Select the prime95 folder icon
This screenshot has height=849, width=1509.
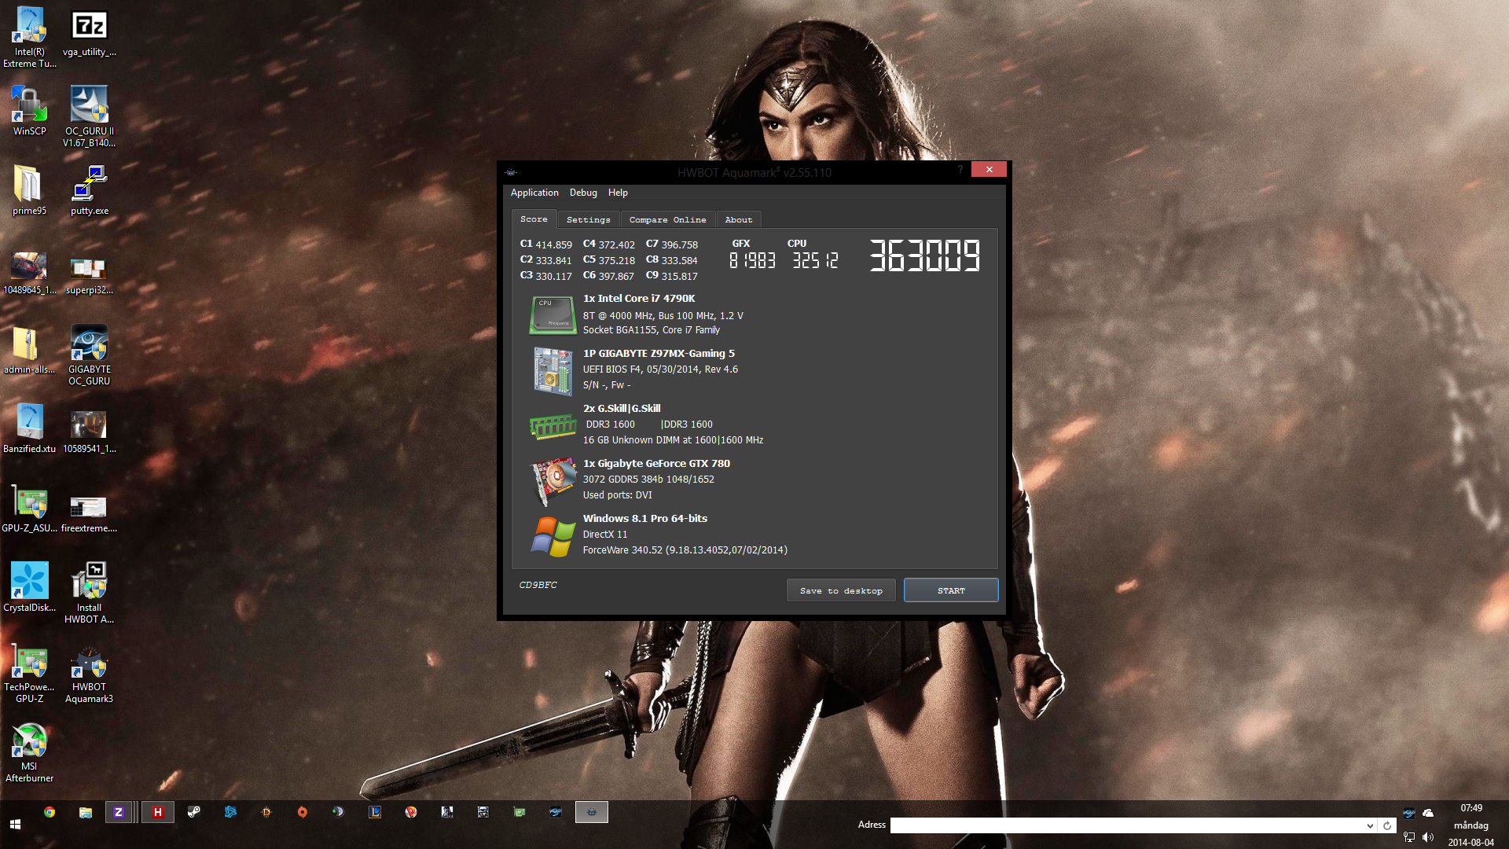29,190
